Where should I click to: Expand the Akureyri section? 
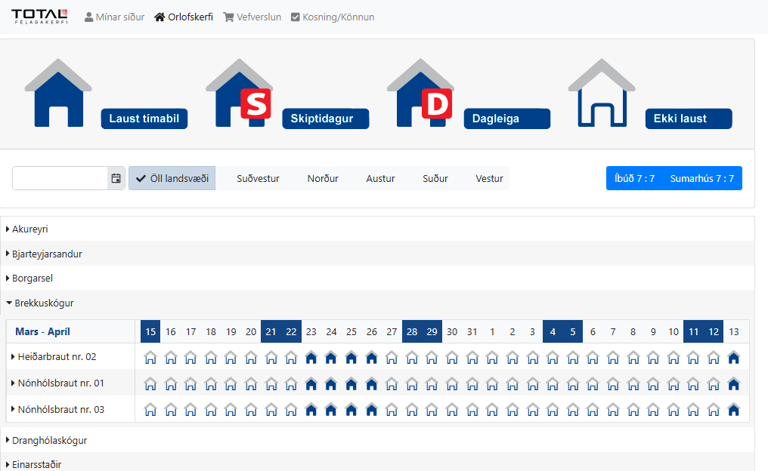pos(30,229)
